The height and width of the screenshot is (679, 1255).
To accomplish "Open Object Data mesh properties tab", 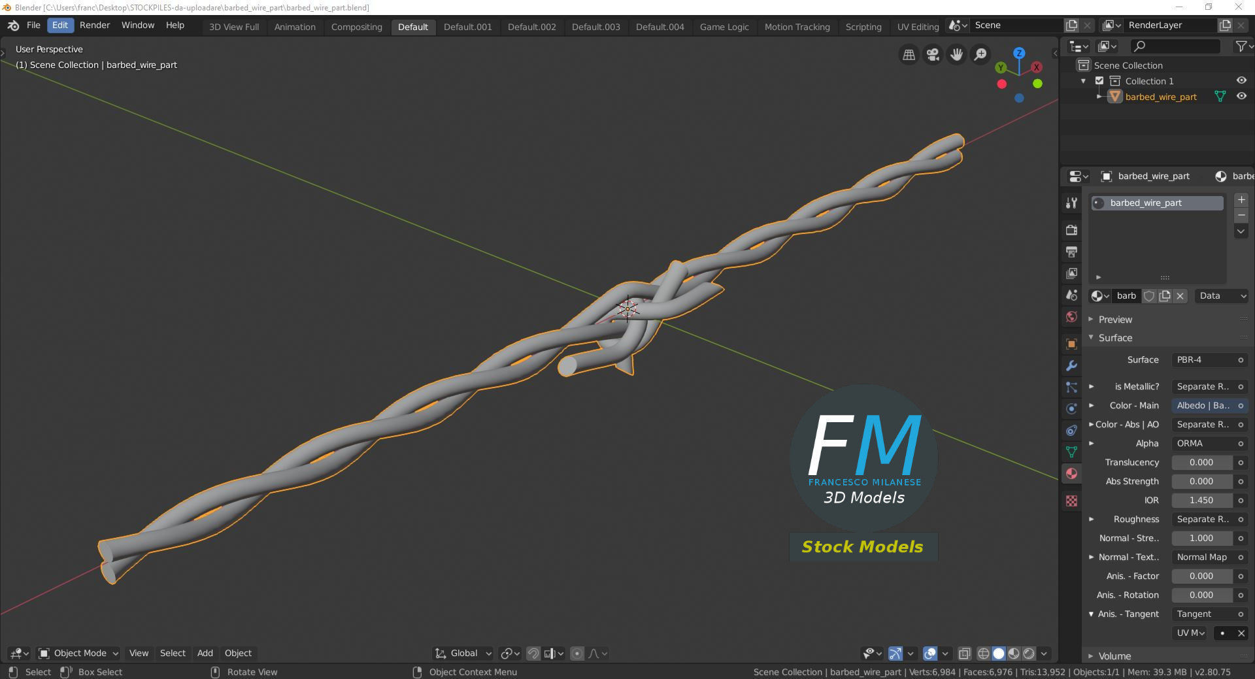I will click(1071, 452).
